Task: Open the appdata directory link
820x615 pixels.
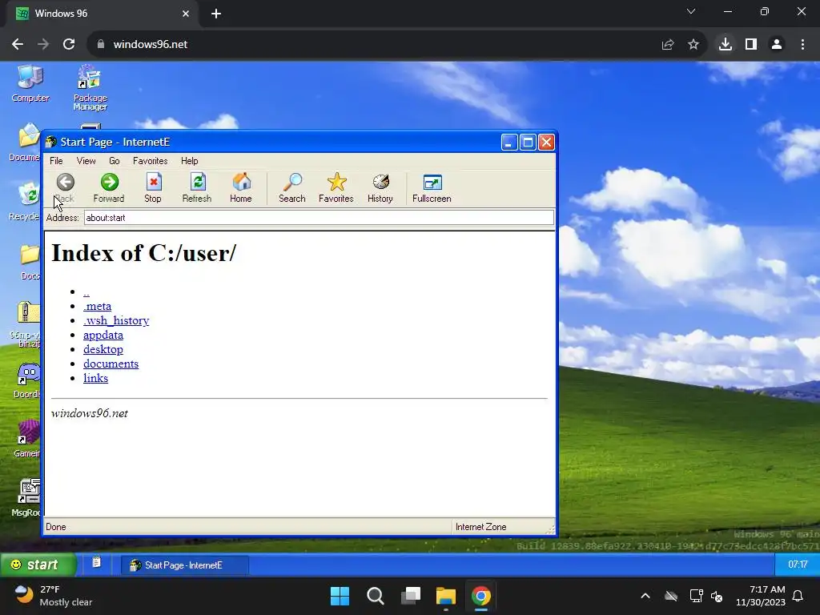Action: pos(103,336)
